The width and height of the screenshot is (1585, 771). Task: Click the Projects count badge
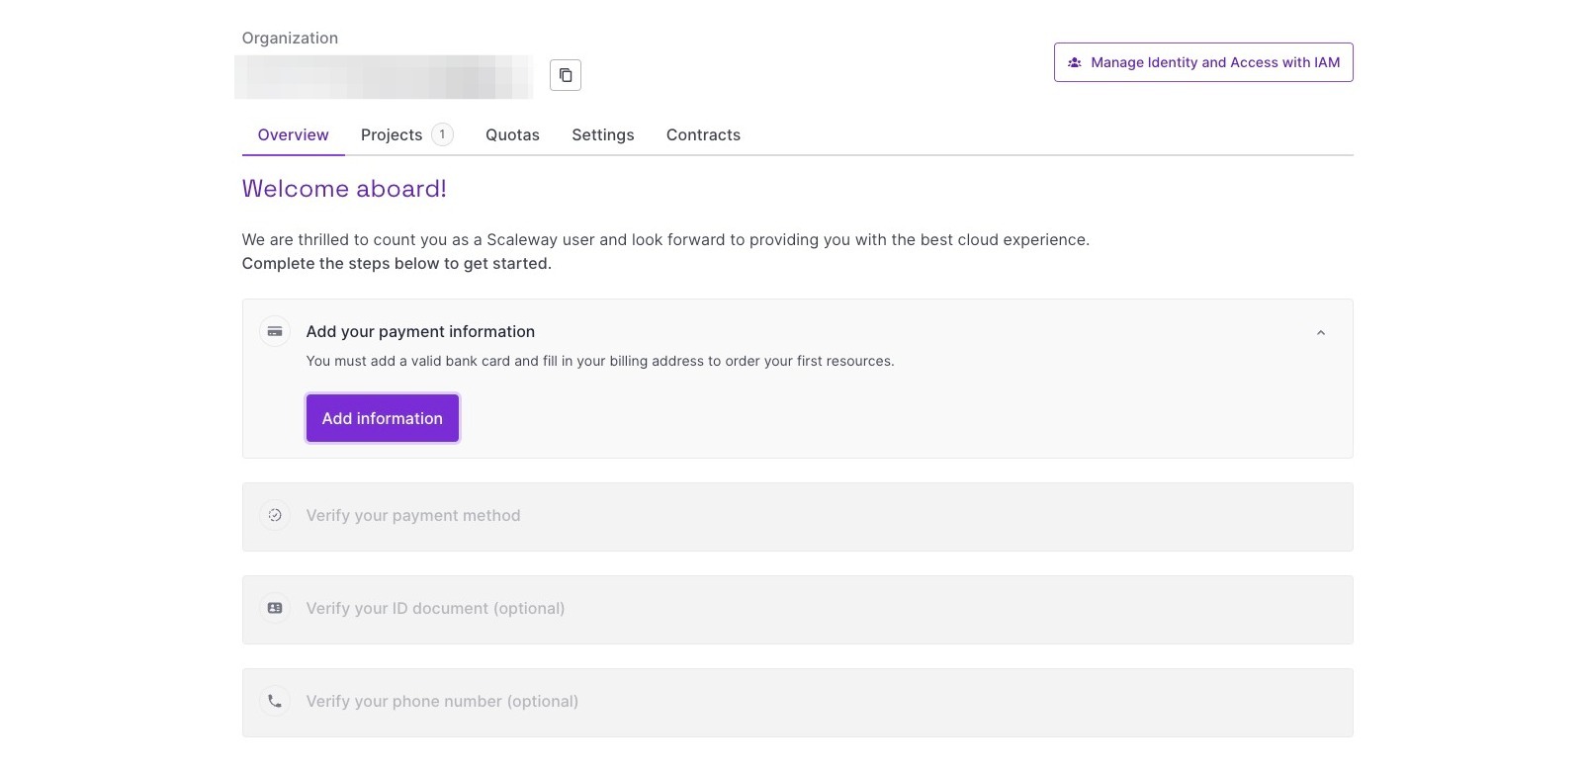click(442, 134)
